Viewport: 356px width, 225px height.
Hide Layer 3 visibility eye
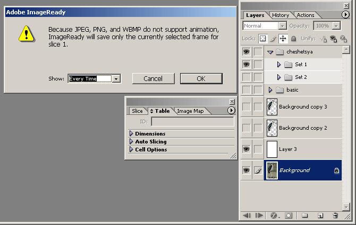tap(246, 149)
